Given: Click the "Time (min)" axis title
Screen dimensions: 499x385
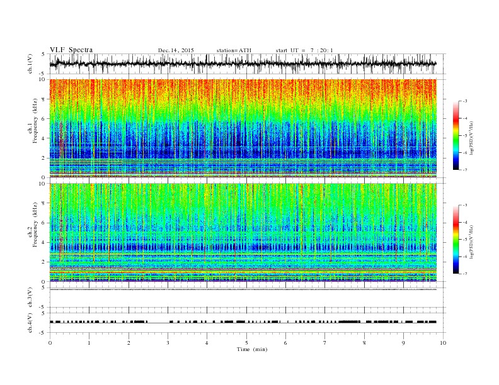Looking at the screenshot, I should click(252, 349).
